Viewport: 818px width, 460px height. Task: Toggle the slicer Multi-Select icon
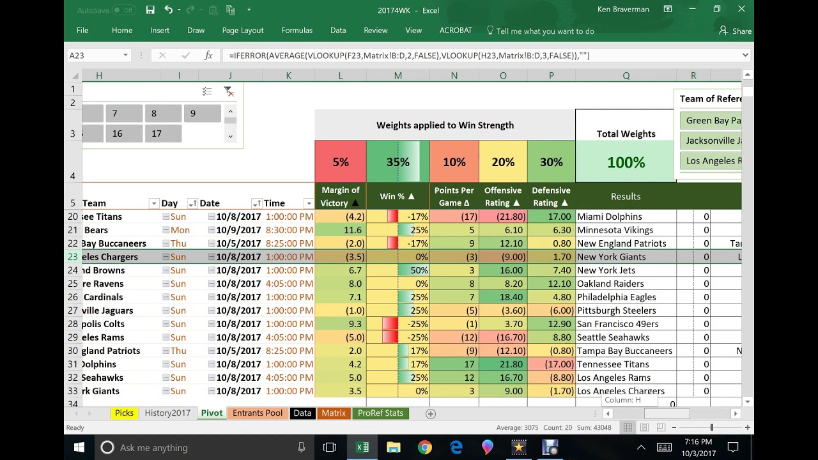pyautogui.click(x=207, y=92)
